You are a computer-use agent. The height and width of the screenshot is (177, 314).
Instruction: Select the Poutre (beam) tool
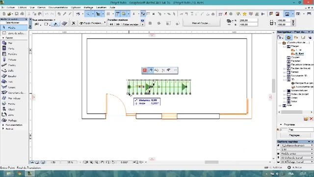[14, 65]
